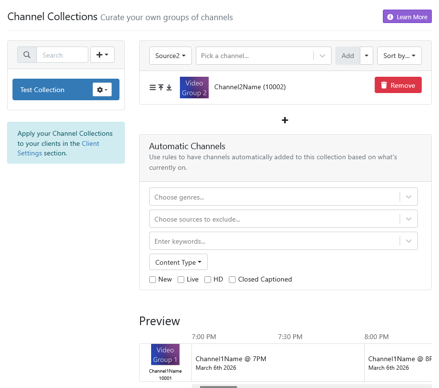Enable the New checkbox
The width and height of the screenshot is (439, 388).
pyautogui.click(x=153, y=280)
